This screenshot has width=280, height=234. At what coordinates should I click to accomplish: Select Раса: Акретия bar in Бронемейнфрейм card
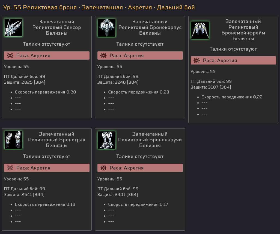coord(233,60)
